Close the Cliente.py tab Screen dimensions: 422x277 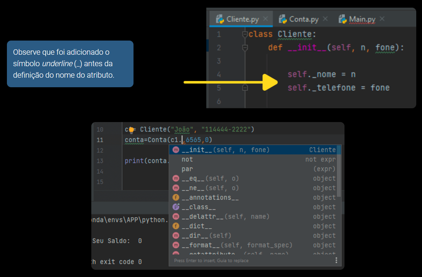pyautogui.click(x=265, y=19)
